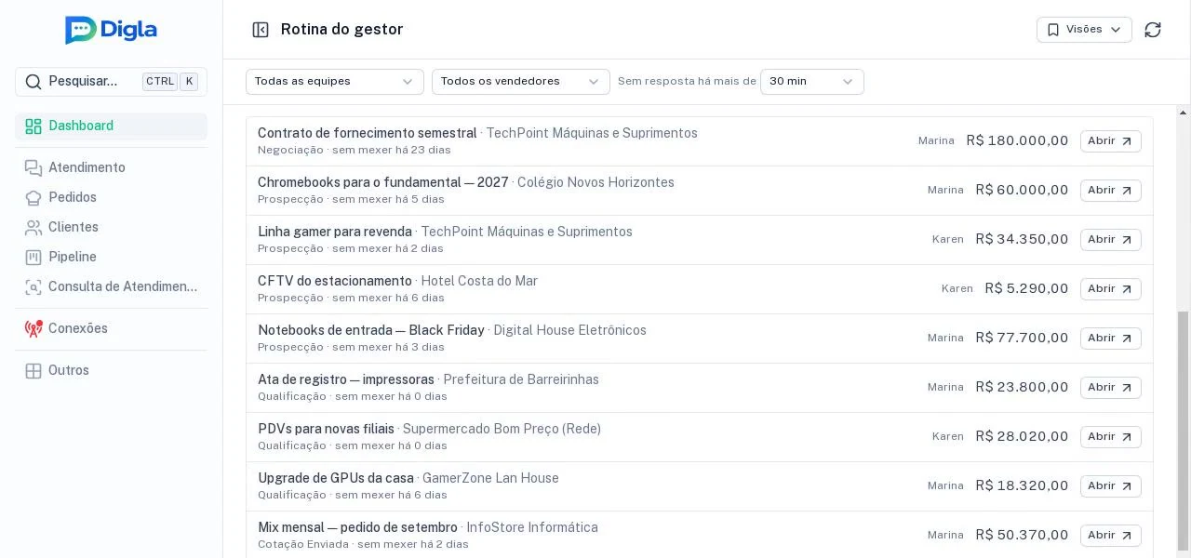Image resolution: width=1191 pixels, height=558 pixels.
Task: Click the R$ 5.290,00 value
Action: (1026, 289)
